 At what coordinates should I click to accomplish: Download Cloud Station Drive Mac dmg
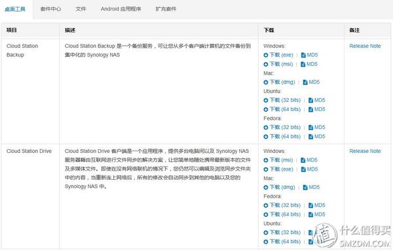[x=279, y=188]
